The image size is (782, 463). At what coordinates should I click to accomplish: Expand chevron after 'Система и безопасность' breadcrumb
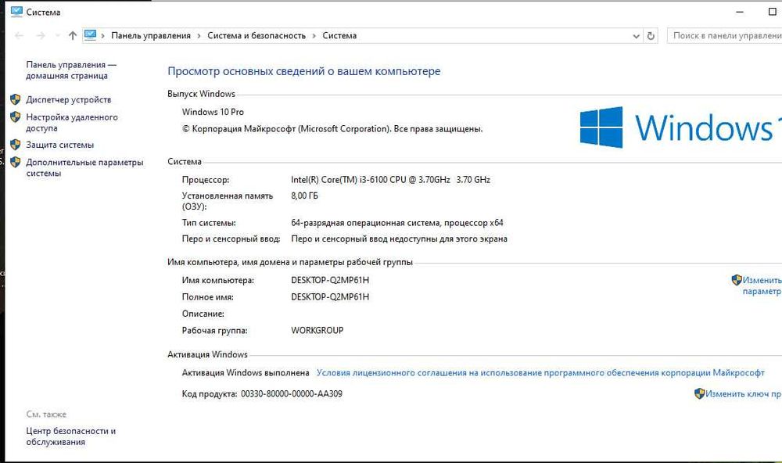point(314,35)
